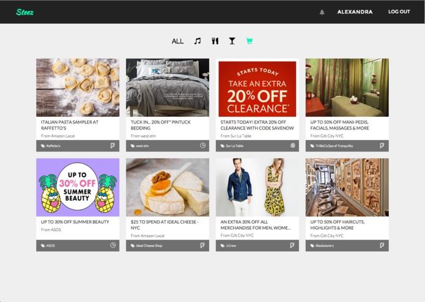Click the west elm tag label

(140, 146)
